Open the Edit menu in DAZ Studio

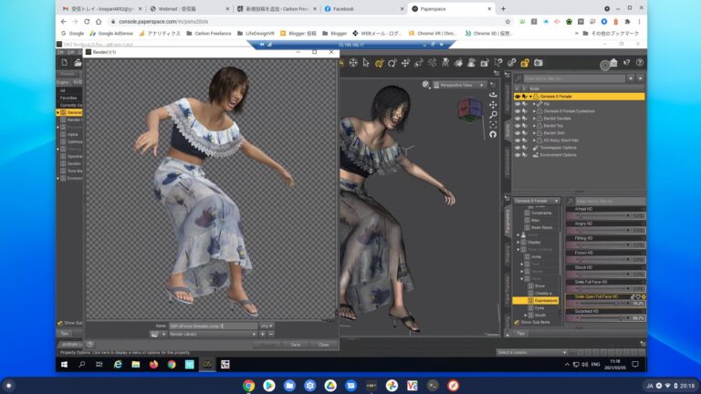(70, 52)
